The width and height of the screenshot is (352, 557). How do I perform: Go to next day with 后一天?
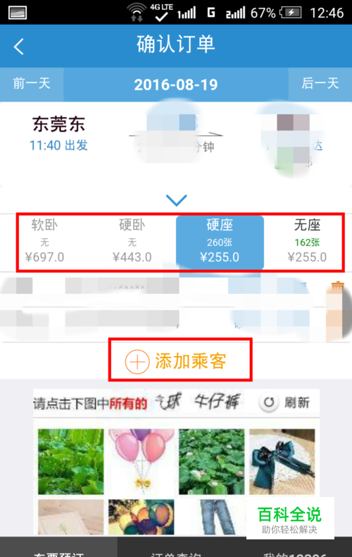[x=320, y=84]
